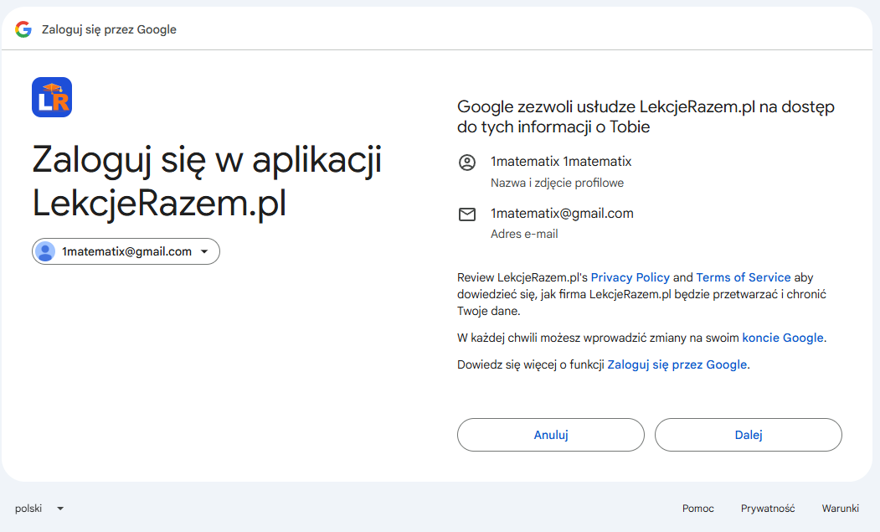Click the header text Zaloguj się przez Google
880x532 pixels.
click(x=109, y=30)
